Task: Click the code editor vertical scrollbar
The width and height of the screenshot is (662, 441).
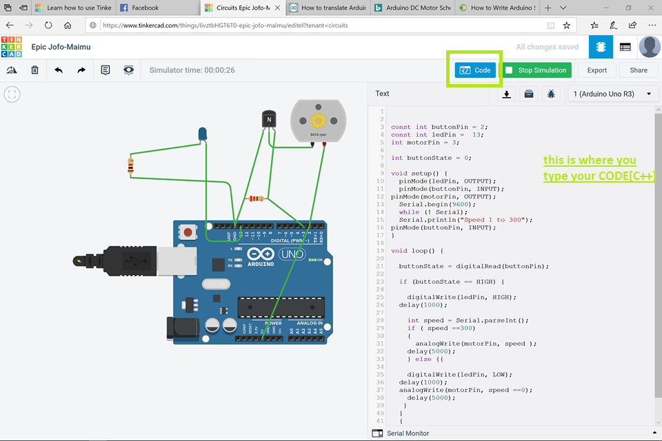Action: pyautogui.click(x=658, y=256)
